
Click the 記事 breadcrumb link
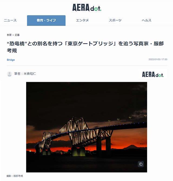17,35
